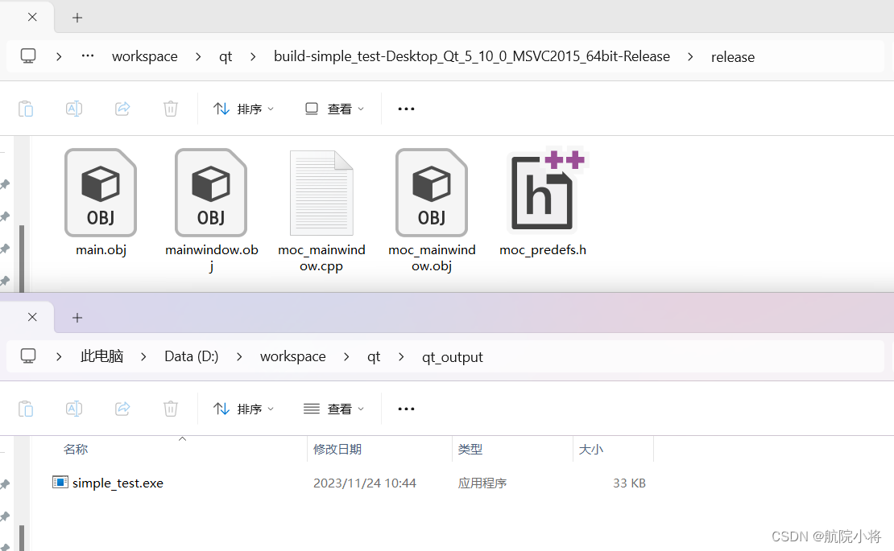
Task: Add new tab in qt_output window
Action: point(77,318)
